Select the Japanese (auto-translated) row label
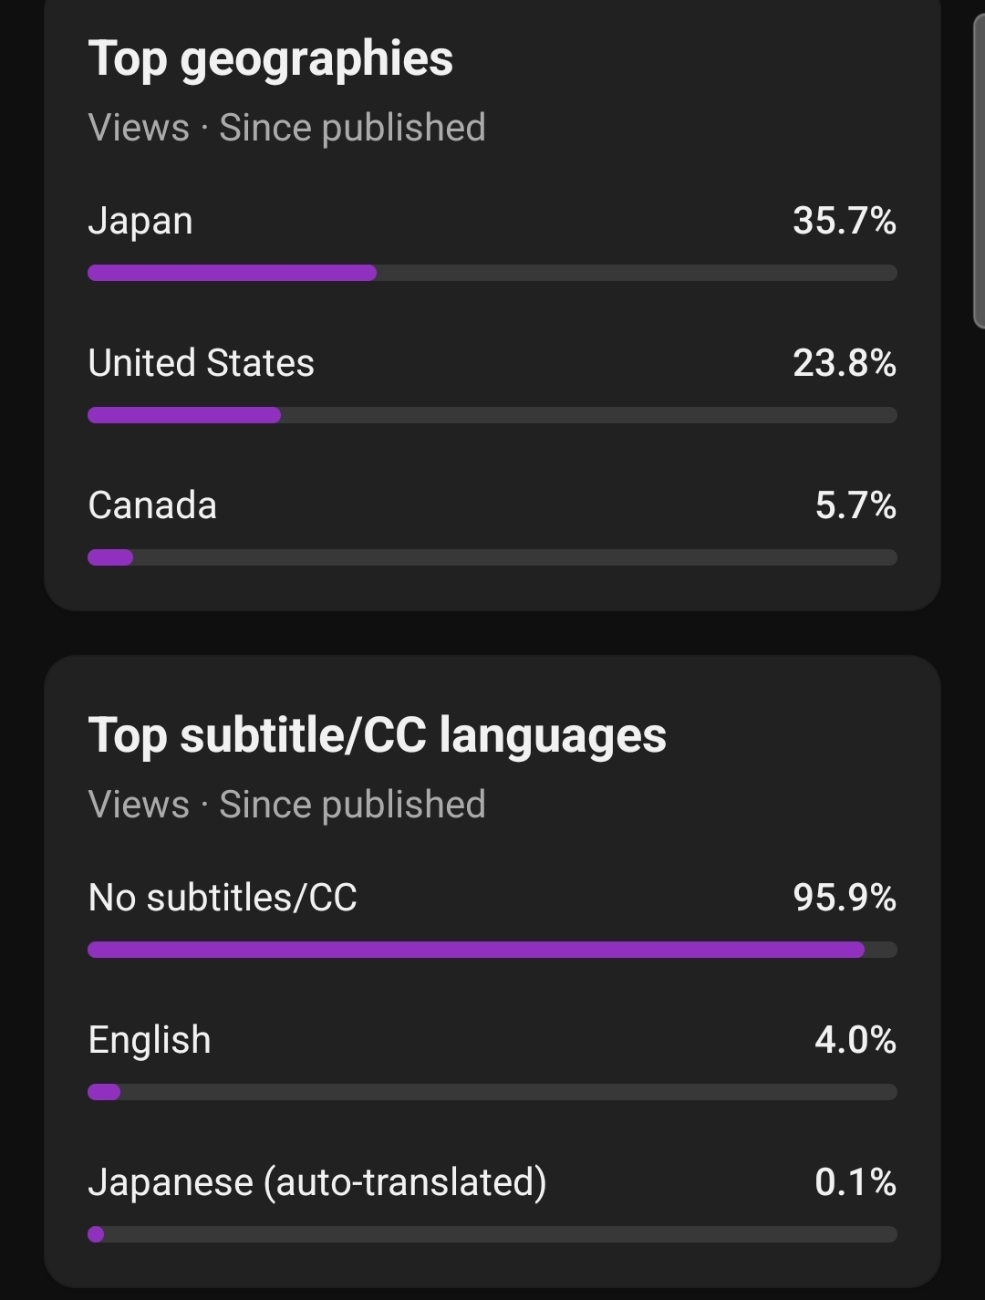Screen dimensions: 985x1300 coord(317,1183)
